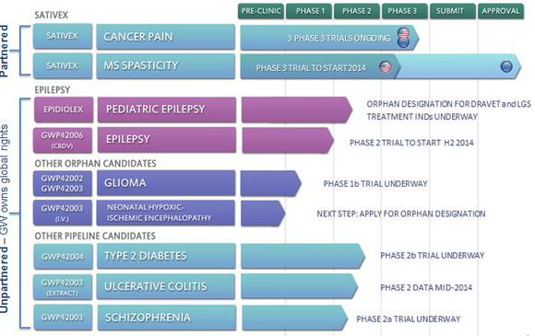Click the SCHIZOPHRENIA indication box
Image resolution: width=535 pixels, height=336 pixels.
tap(167, 318)
